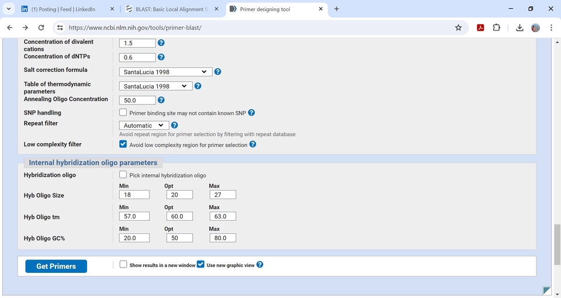Open the Salt correction formula dropdown
This screenshot has height=298, width=561.
point(165,72)
